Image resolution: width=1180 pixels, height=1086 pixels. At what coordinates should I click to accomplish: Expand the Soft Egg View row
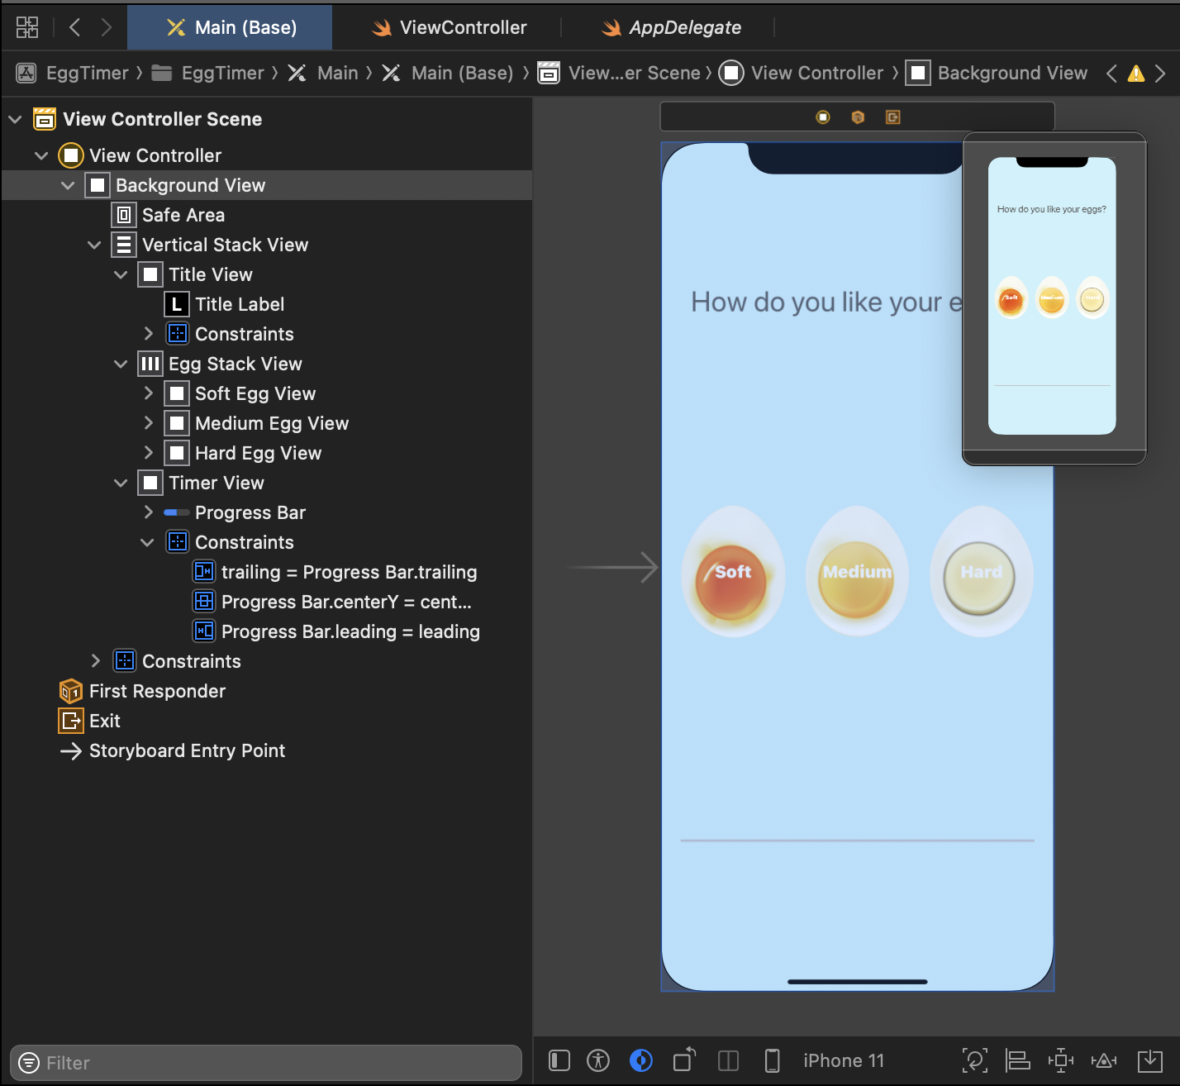click(x=148, y=393)
